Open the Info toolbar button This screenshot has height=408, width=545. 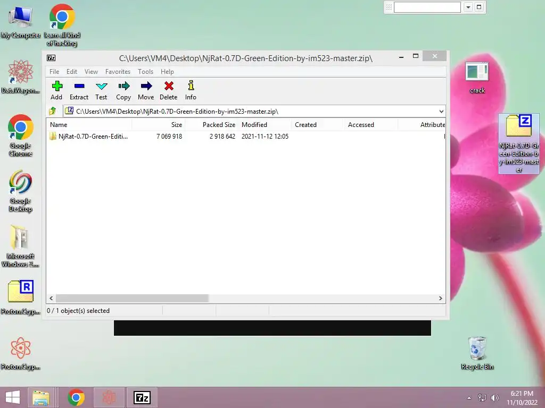click(x=191, y=90)
